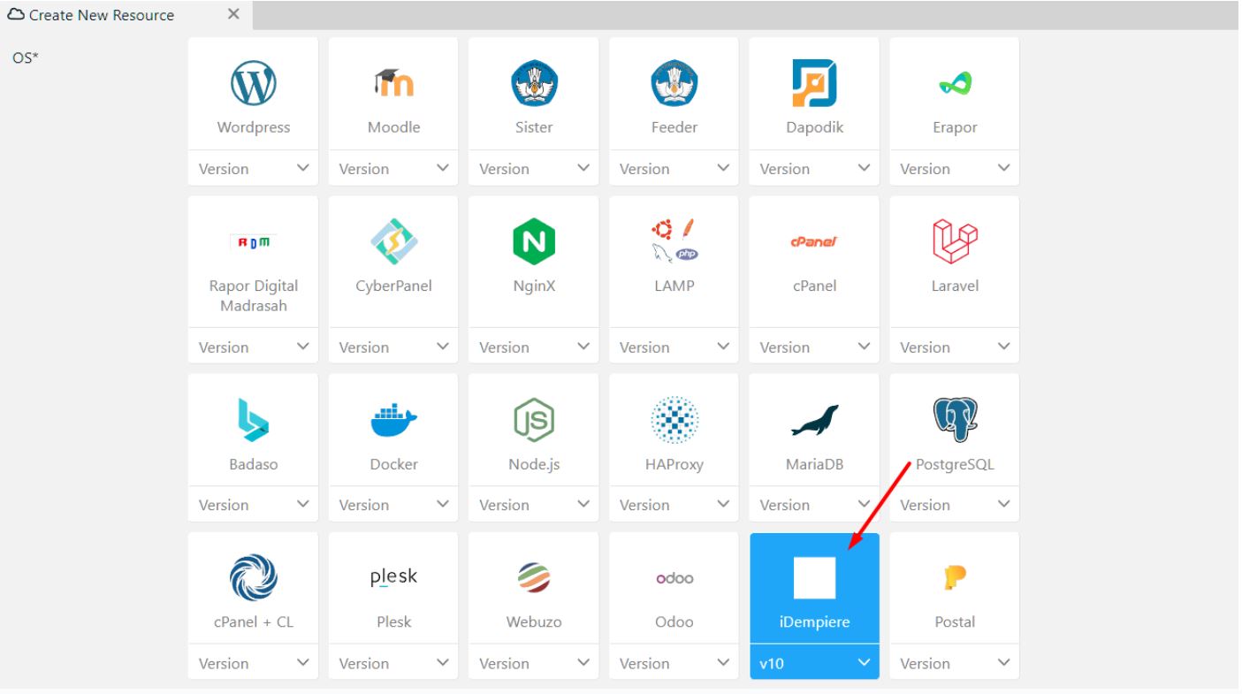Click the Node.js logo icon
The height and width of the screenshot is (694, 1242).
coord(533,419)
